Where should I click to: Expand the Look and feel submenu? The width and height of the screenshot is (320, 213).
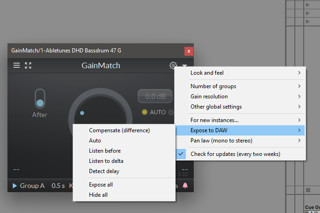(240, 73)
